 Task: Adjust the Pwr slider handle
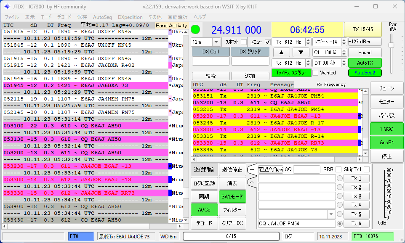click(391, 45)
